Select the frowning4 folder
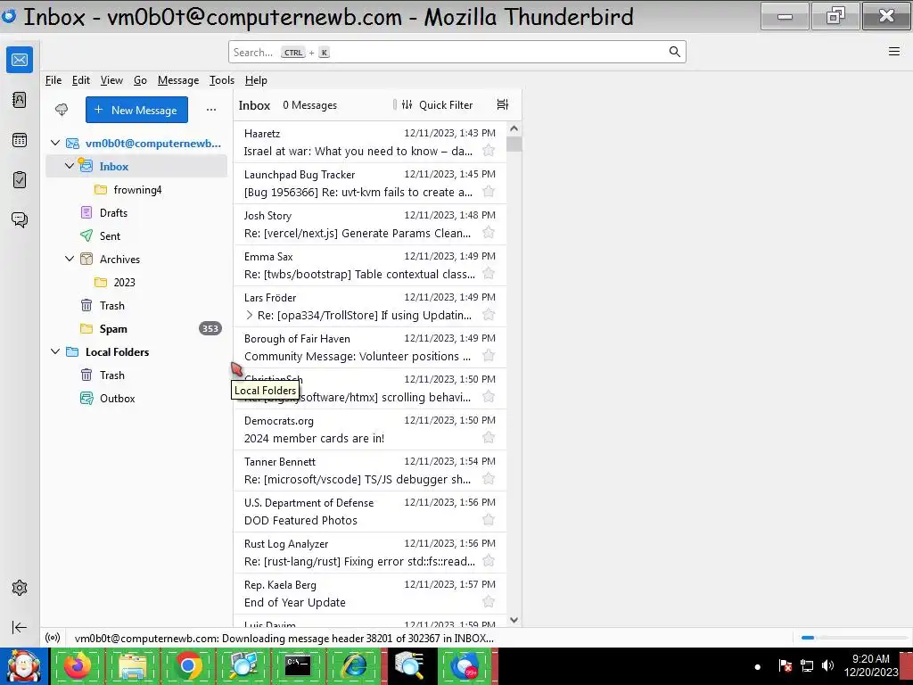This screenshot has height=685, width=913. pos(136,190)
